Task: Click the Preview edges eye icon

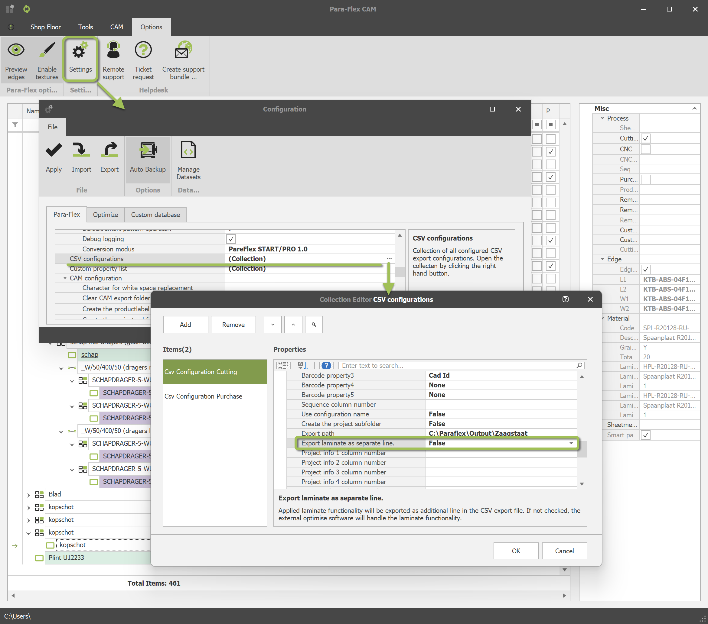Action: 16,50
